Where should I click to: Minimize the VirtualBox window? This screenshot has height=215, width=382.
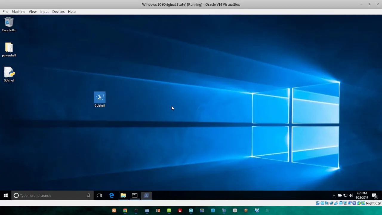(x=361, y=4)
